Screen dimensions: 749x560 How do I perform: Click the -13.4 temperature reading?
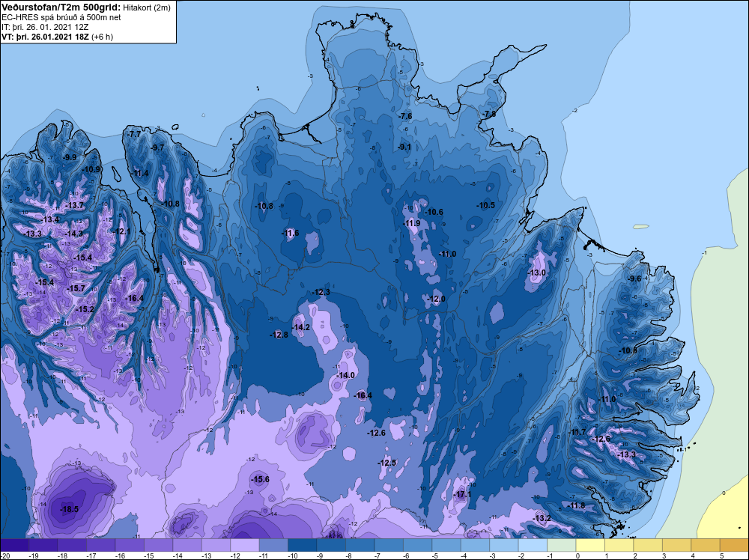[50, 219]
